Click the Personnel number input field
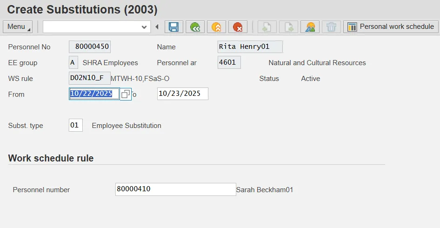440x228 pixels. (175, 189)
